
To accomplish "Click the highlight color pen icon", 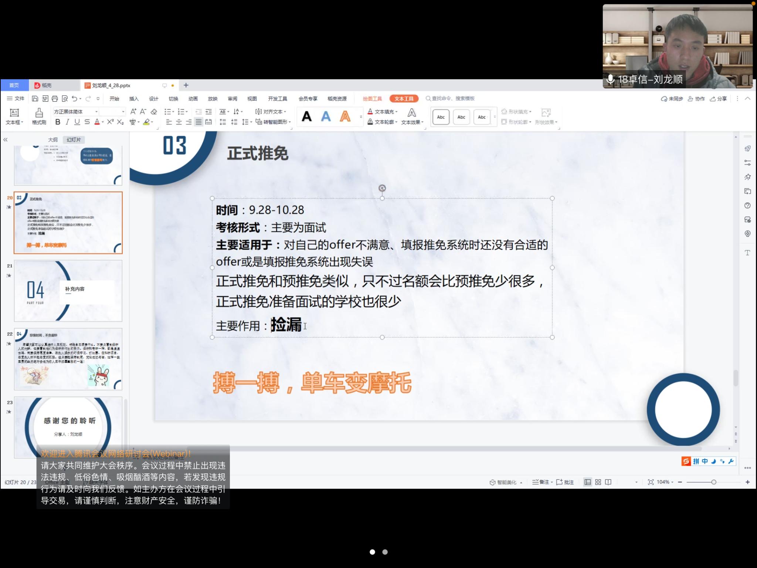I will [147, 122].
